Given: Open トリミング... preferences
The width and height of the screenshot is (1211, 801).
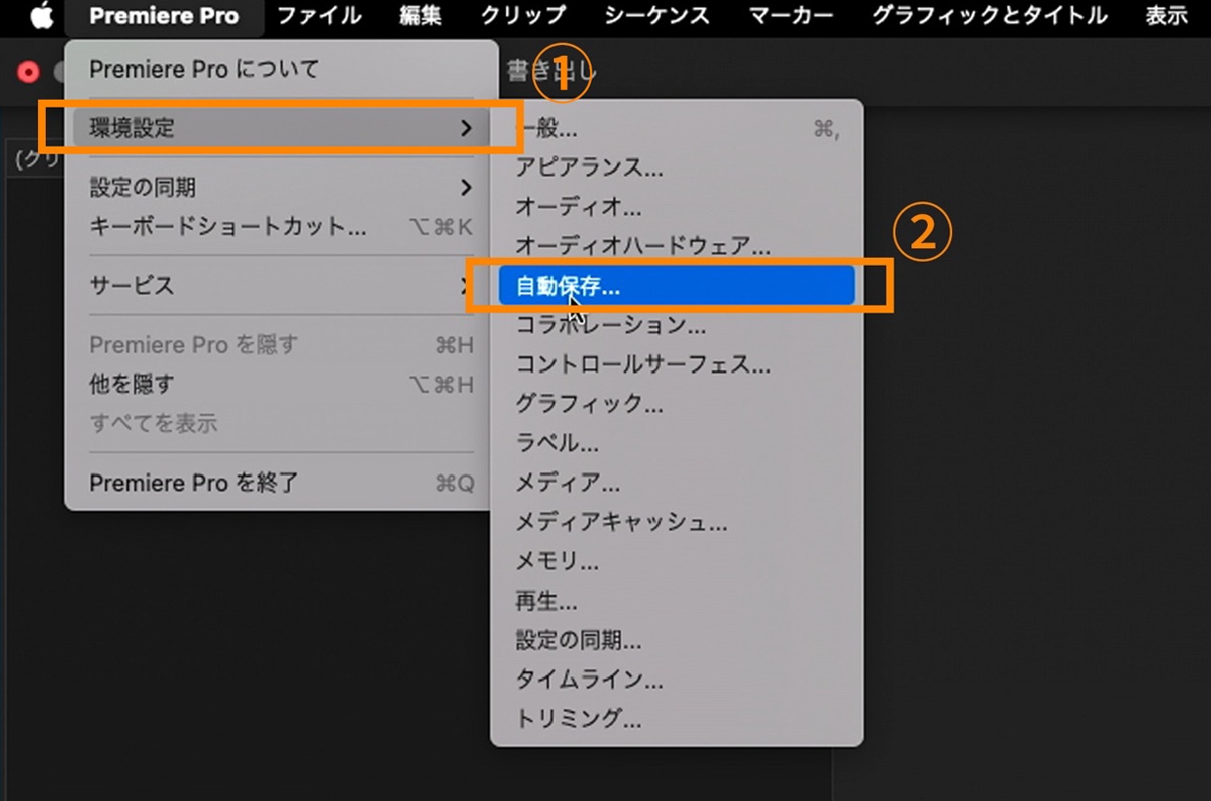Looking at the screenshot, I should 677,720.
